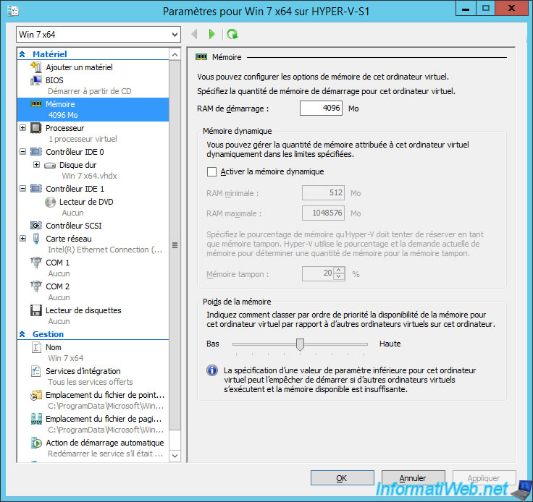Click the green refresh icon
The height and width of the screenshot is (502, 533).
coord(232,34)
